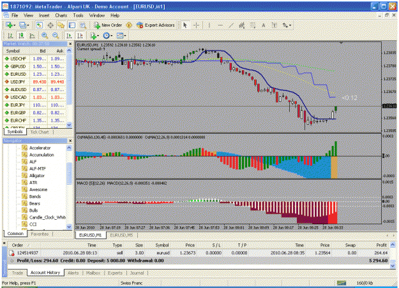
Task: Switch chart to Candlesticks mode
Action: 21,36
